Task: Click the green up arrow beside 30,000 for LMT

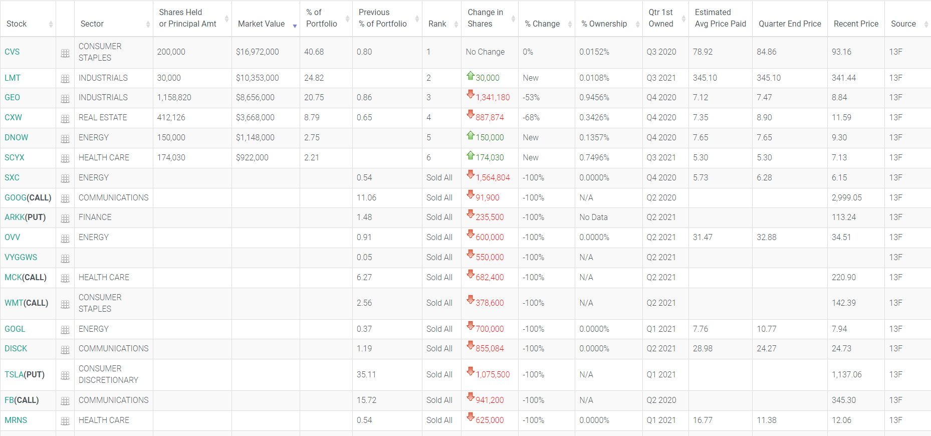Action: click(x=470, y=76)
